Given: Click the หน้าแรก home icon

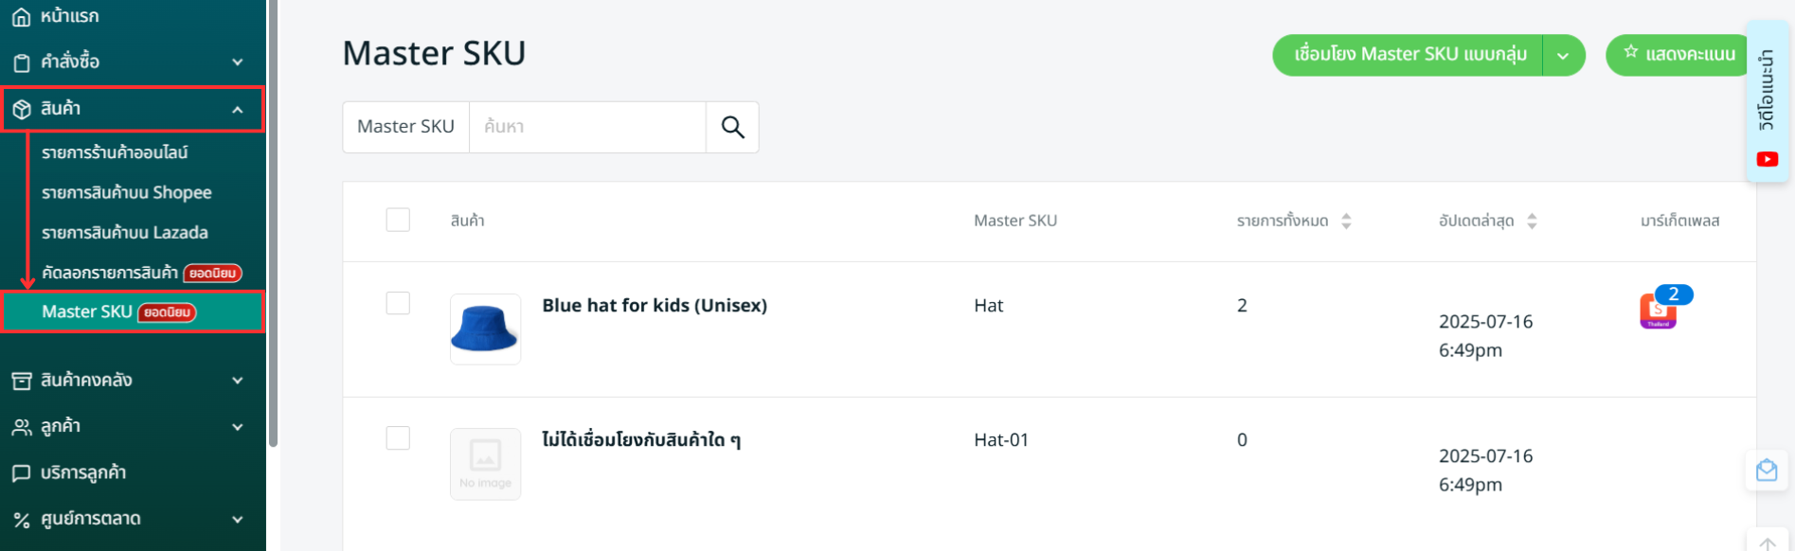Looking at the screenshot, I should pos(21,17).
